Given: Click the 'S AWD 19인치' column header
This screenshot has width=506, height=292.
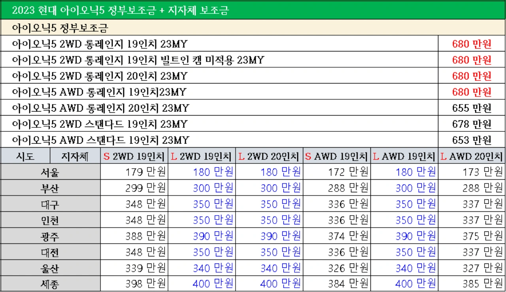Looking at the screenshot, I should 337,156.
